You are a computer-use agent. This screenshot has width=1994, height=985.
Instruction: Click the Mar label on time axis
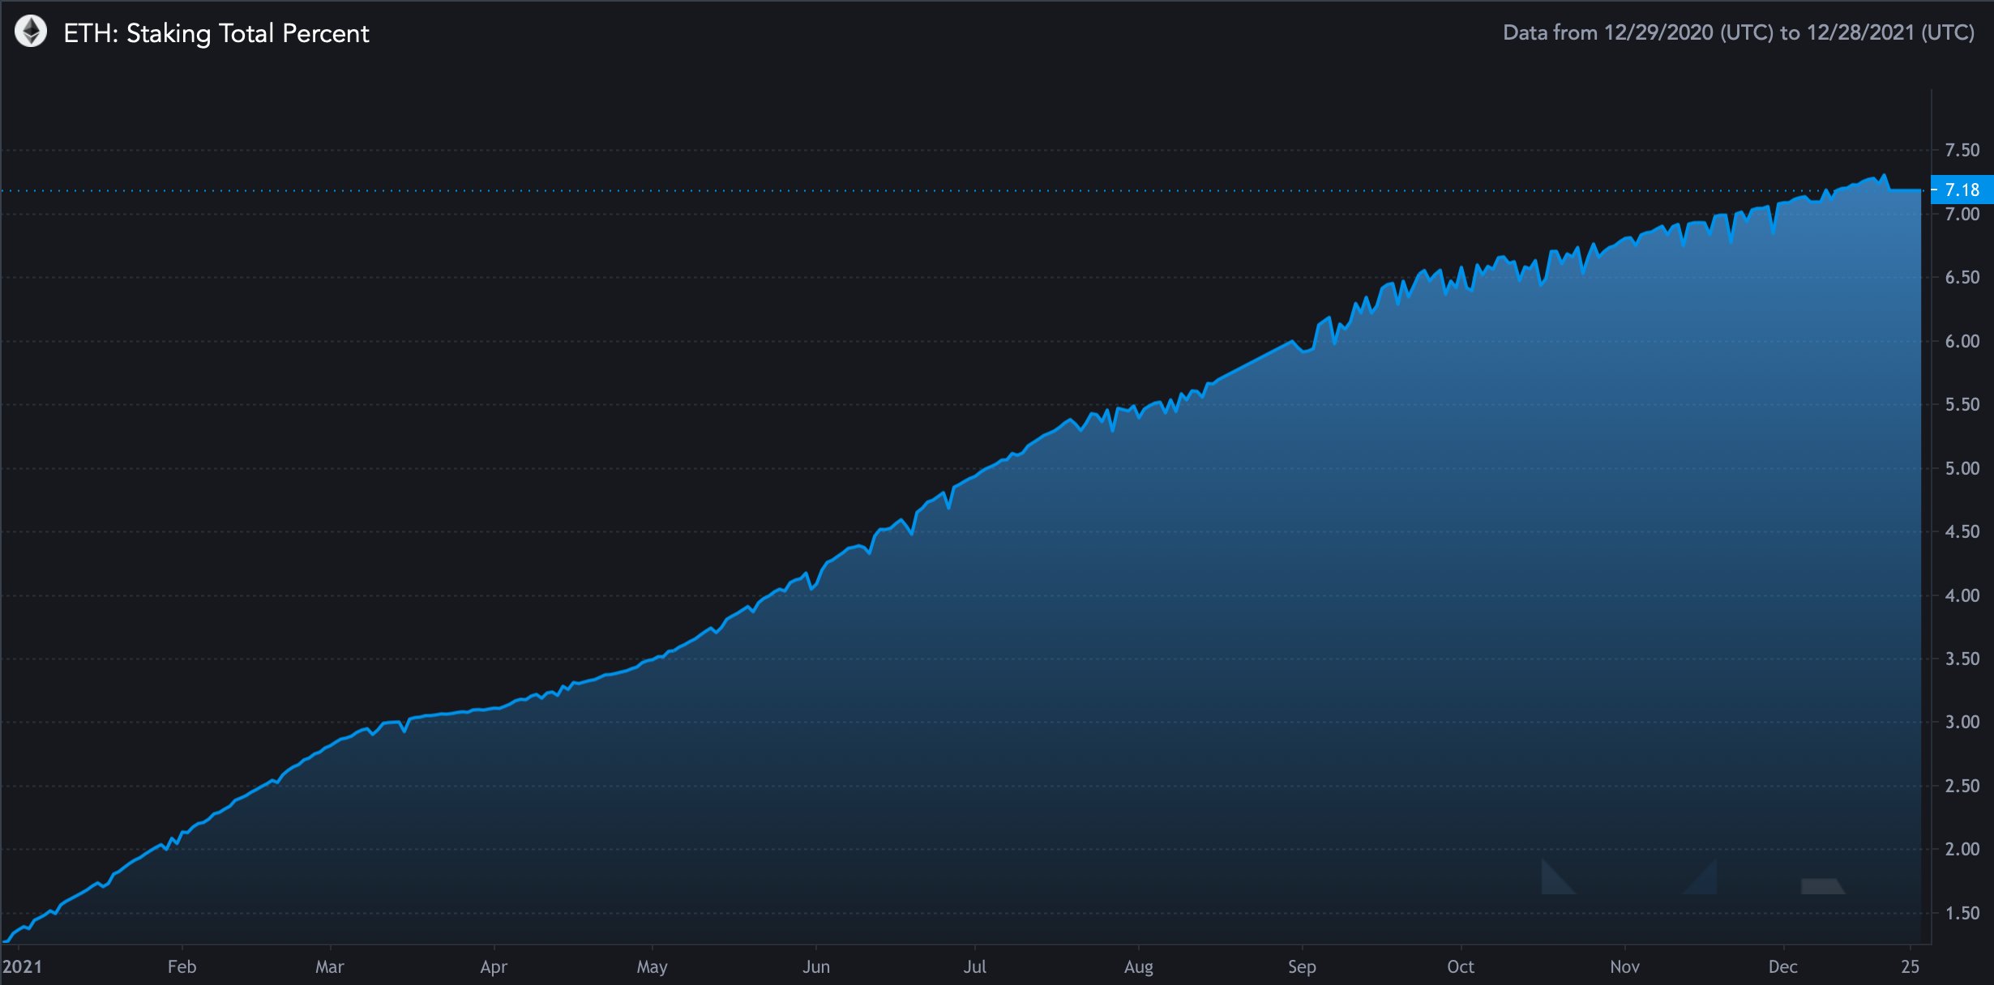coord(329,966)
